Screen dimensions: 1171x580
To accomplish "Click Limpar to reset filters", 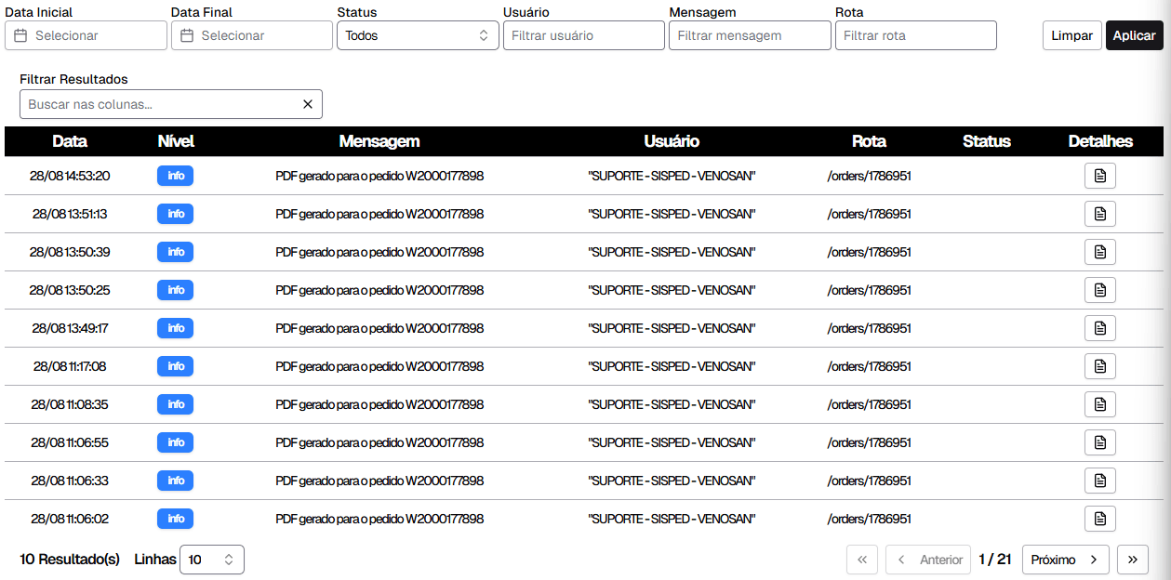I will [1071, 35].
